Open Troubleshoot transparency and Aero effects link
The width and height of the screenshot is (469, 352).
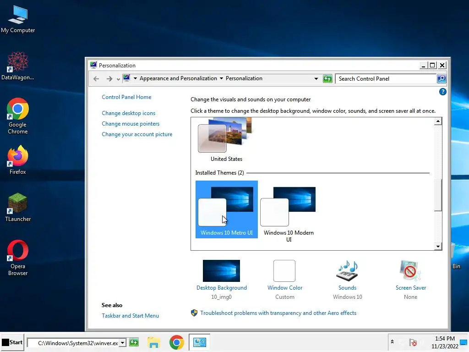tap(278, 313)
